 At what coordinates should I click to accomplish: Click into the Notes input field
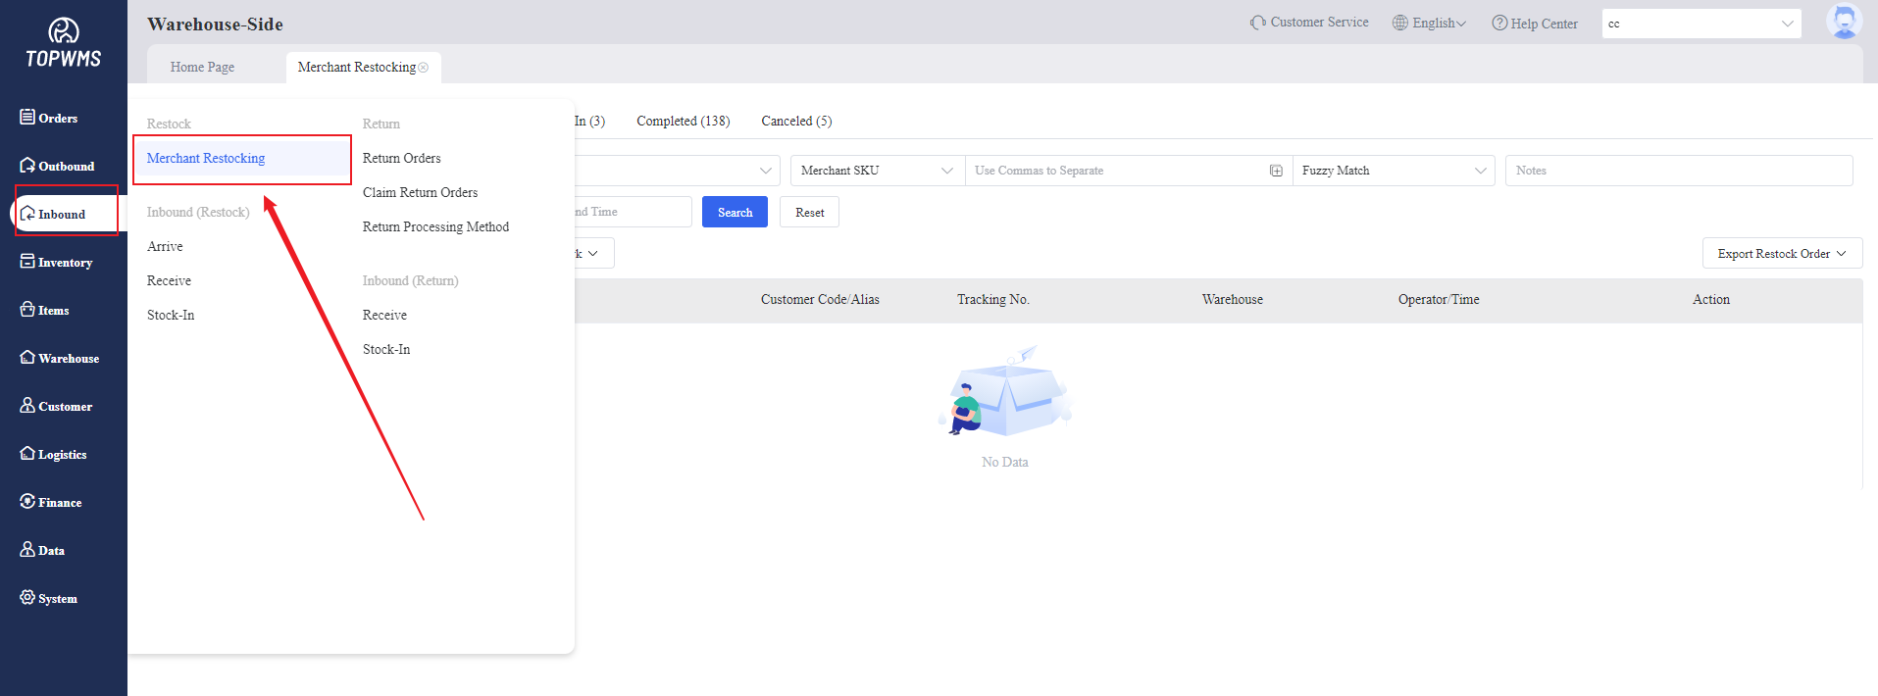click(1678, 171)
